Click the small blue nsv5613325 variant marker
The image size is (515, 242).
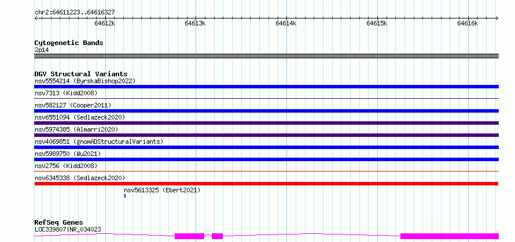pyautogui.click(x=125, y=196)
